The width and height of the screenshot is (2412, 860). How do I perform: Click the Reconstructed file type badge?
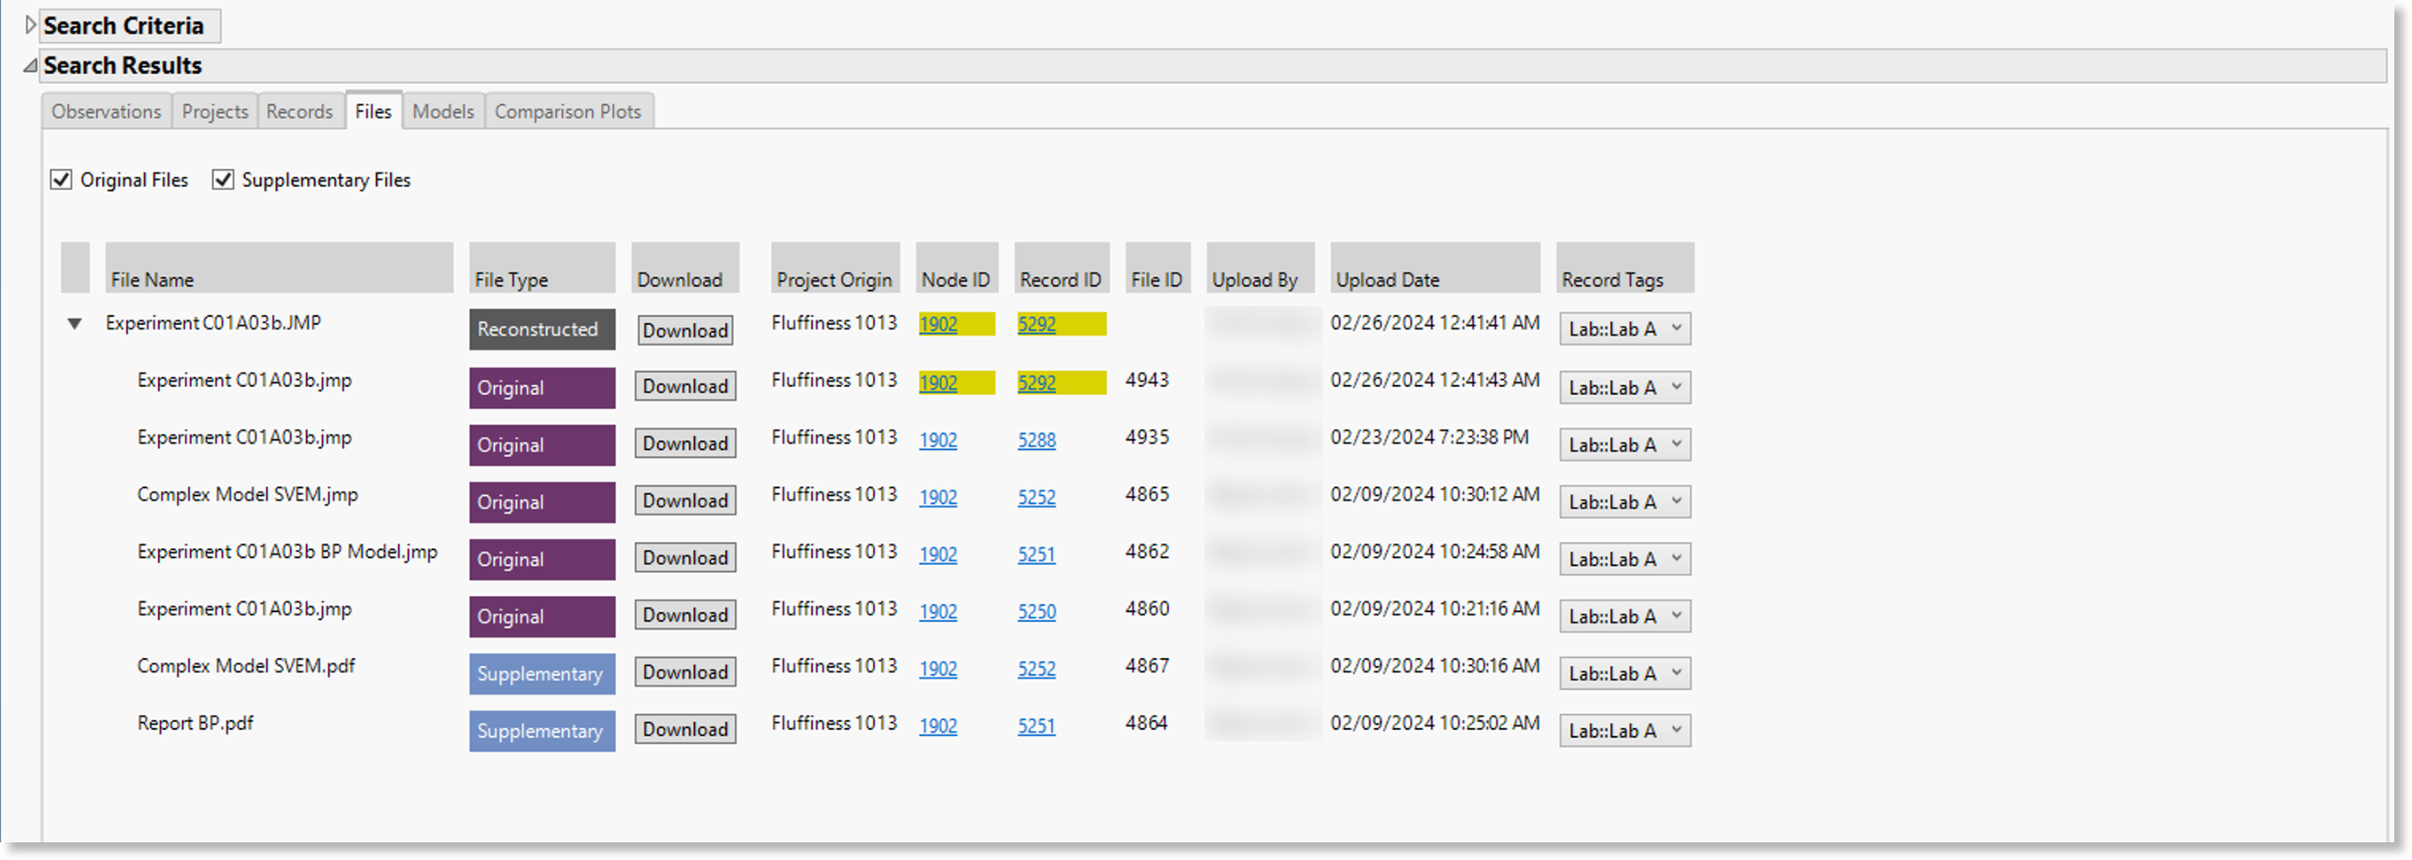(542, 329)
